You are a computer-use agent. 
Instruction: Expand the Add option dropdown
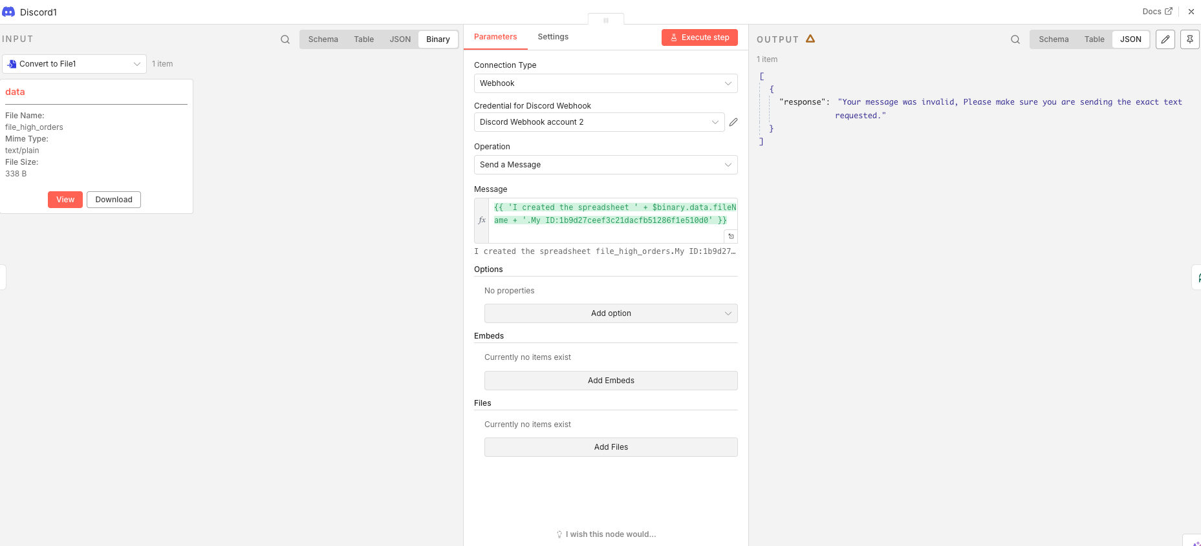click(611, 313)
